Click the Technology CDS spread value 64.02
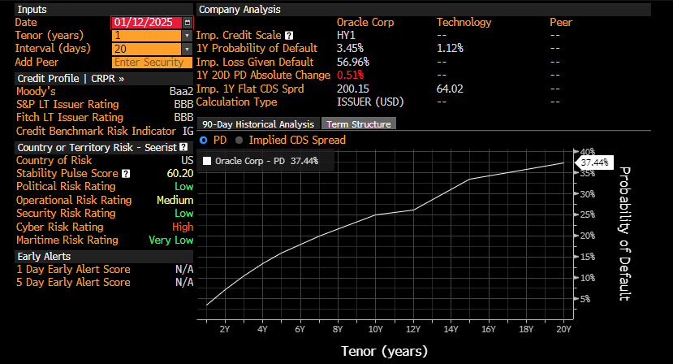673x364 pixels. [450, 89]
